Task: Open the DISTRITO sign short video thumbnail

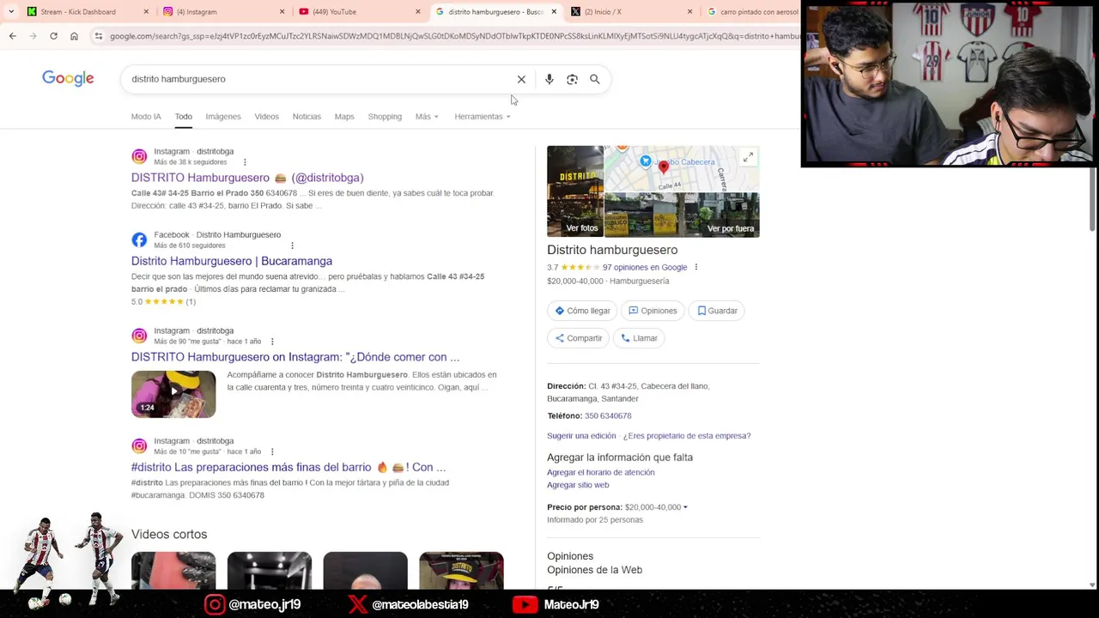Action: (x=461, y=571)
